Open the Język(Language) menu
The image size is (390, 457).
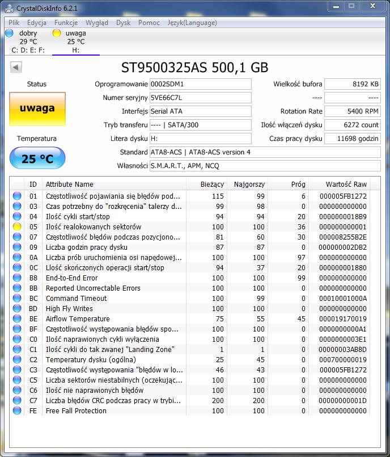192,23
